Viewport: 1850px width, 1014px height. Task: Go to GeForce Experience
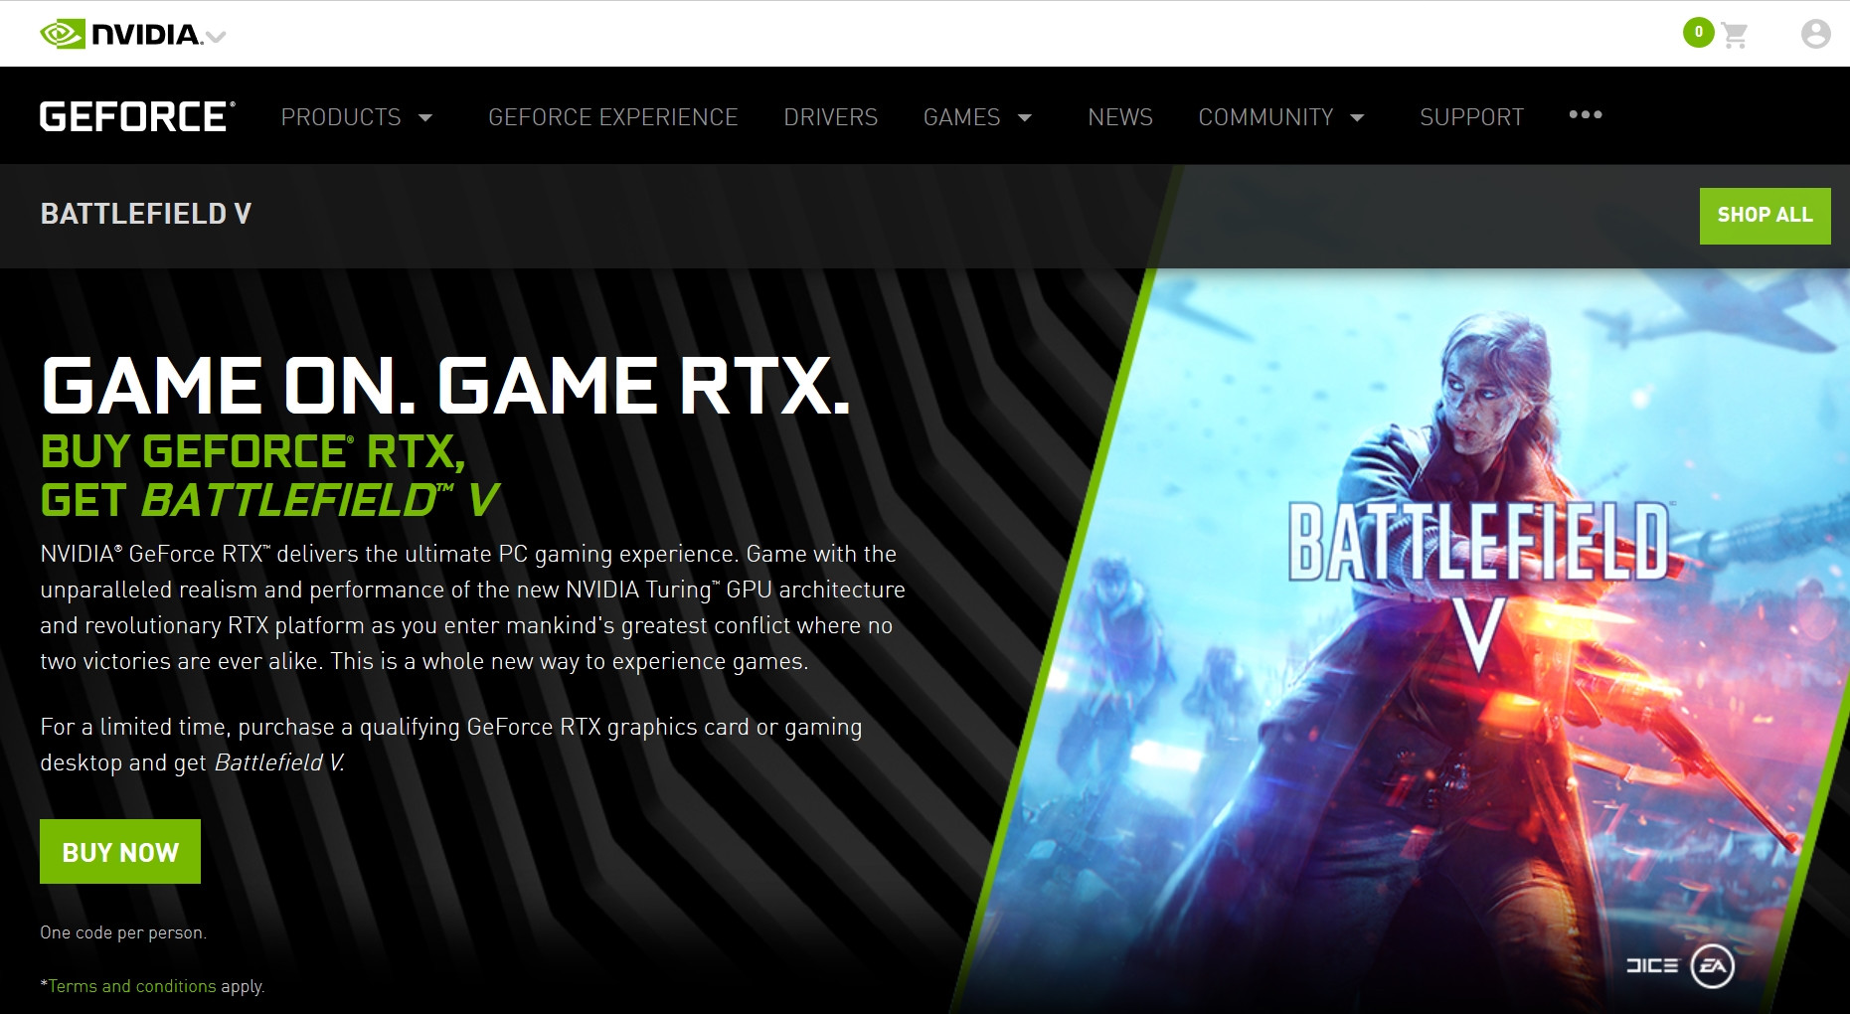[612, 117]
